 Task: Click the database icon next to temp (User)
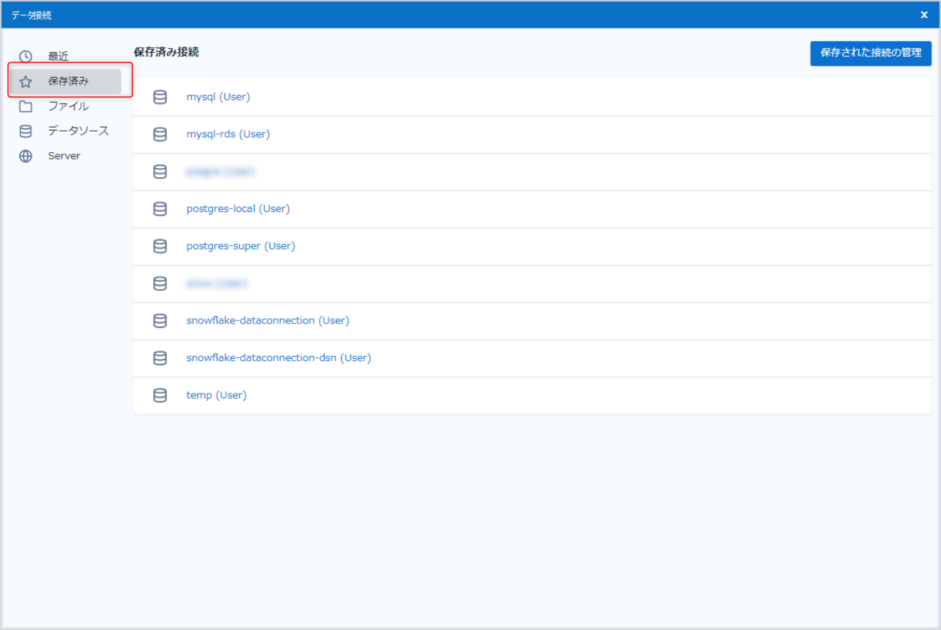tap(160, 395)
